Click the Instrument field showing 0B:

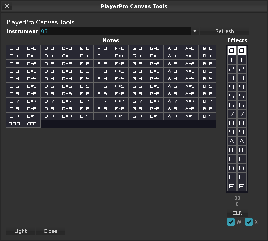tap(119, 31)
